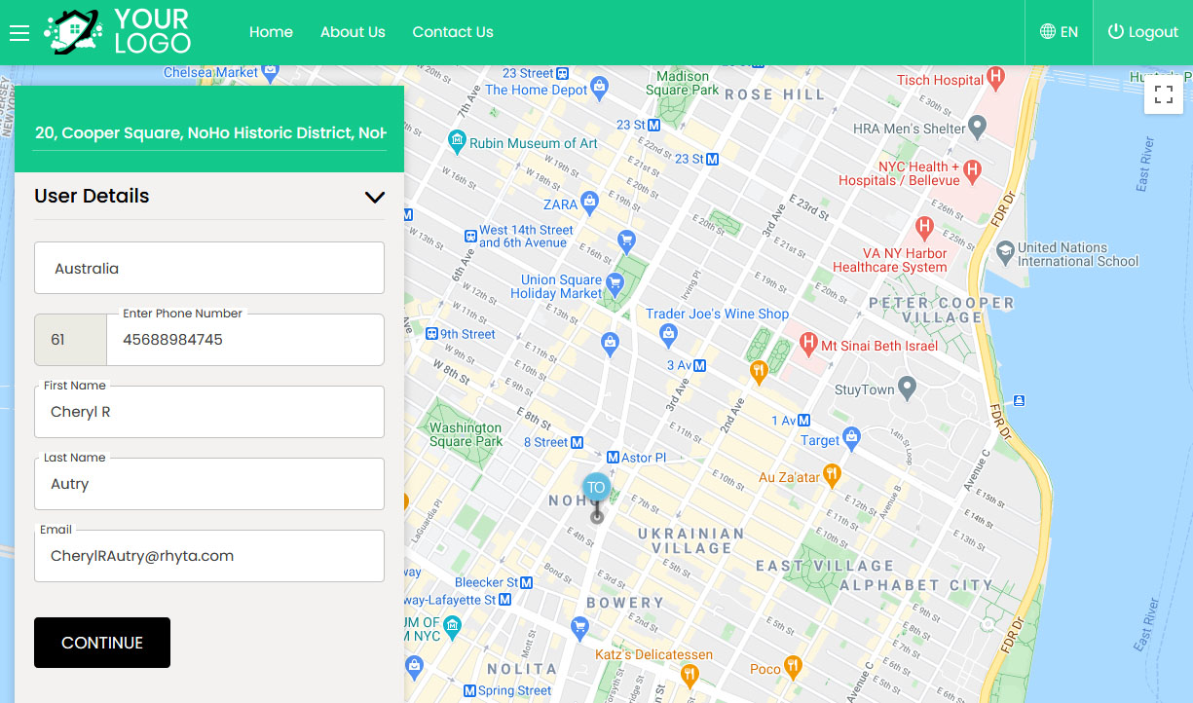This screenshot has height=703, width=1193.
Task: Click the VA NY Harbor Healthcare pin
Action: coord(924,228)
